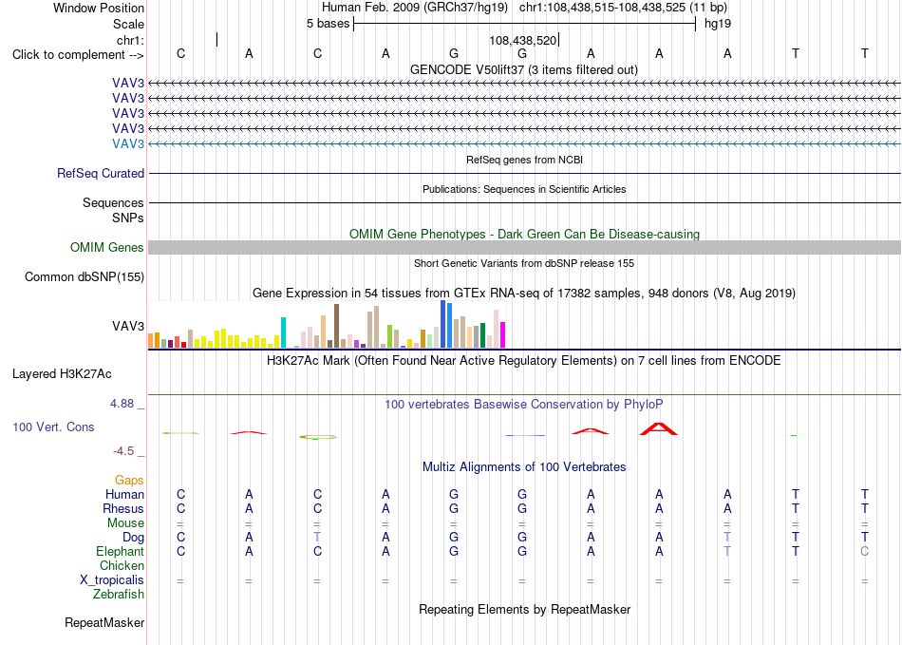Click the 'Click to complement -->' label
The image size is (902, 645).
[78, 55]
